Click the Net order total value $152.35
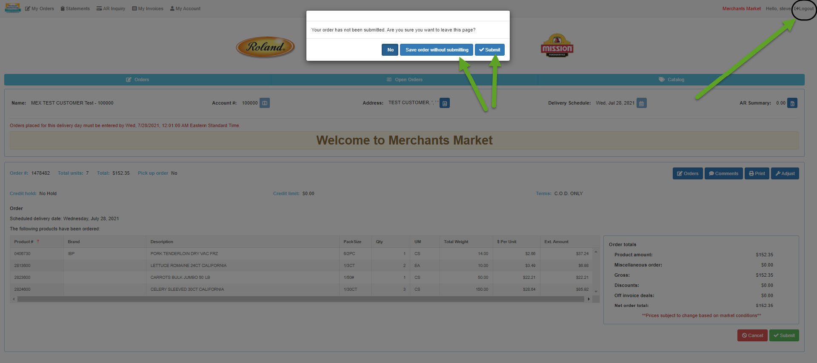This screenshot has height=363, width=817. pos(764,306)
